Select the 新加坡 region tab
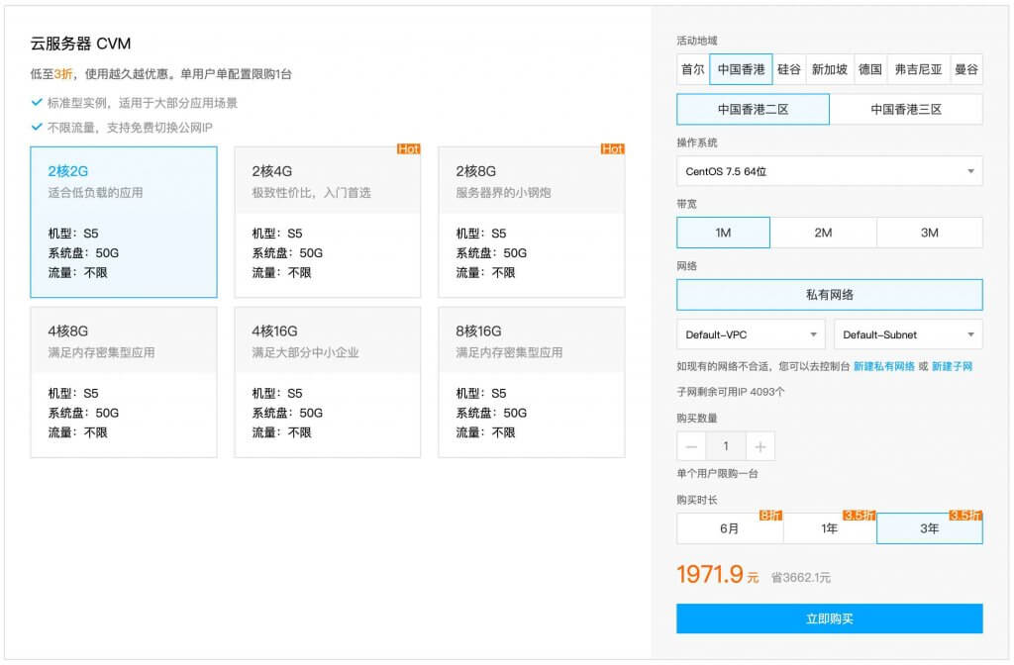This screenshot has height=665, width=1014. (829, 69)
